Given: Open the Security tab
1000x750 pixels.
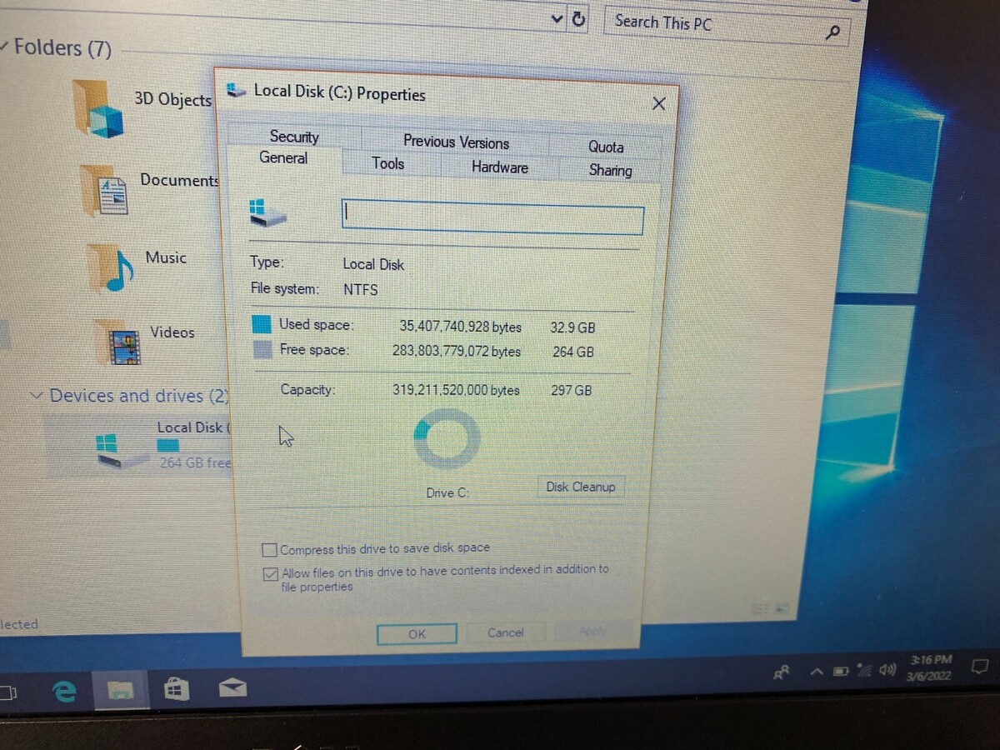Looking at the screenshot, I should click(293, 137).
